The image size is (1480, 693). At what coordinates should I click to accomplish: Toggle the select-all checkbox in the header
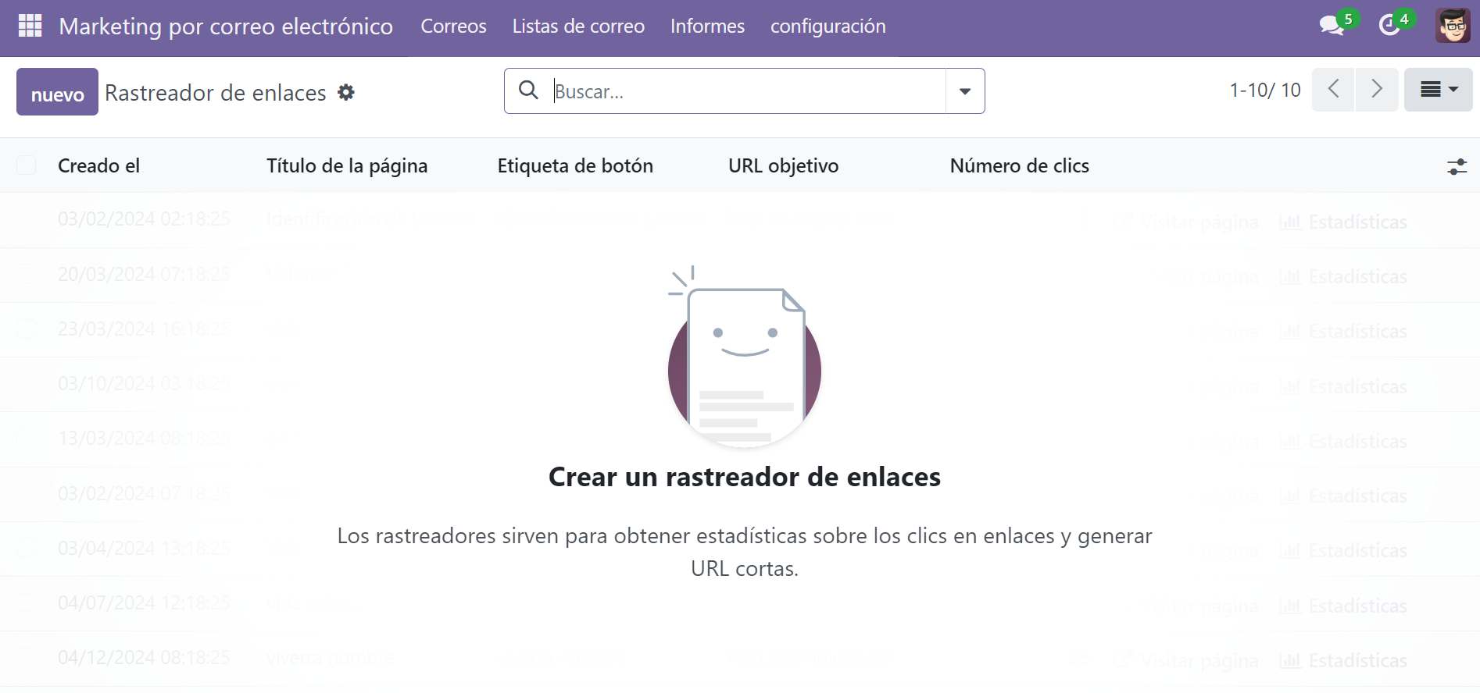pyautogui.click(x=27, y=165)
